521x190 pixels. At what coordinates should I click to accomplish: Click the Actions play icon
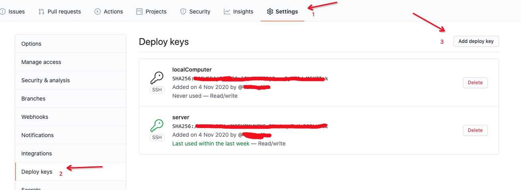(x=98, y=12)
